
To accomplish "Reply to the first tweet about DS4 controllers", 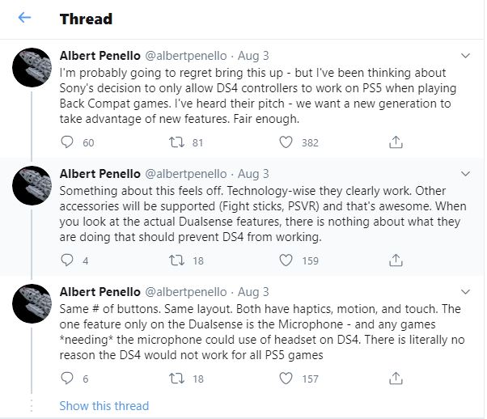I will (x=67, y=142).
